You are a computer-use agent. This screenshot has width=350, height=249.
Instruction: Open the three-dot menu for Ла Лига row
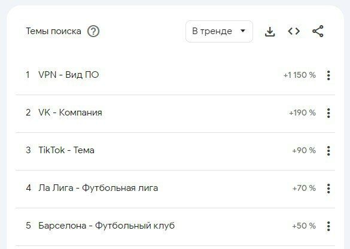[328, 189]
